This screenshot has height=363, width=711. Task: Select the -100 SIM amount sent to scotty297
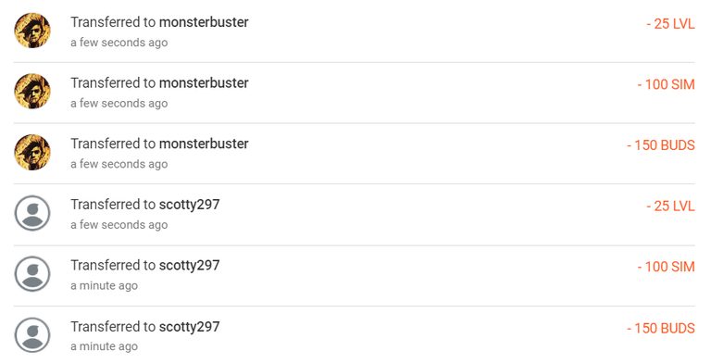667,268
